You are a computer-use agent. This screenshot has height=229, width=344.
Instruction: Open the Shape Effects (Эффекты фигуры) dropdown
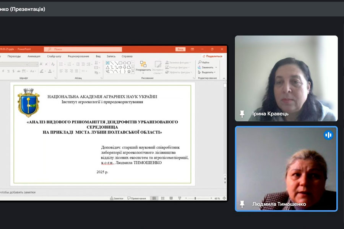[179, 72]
